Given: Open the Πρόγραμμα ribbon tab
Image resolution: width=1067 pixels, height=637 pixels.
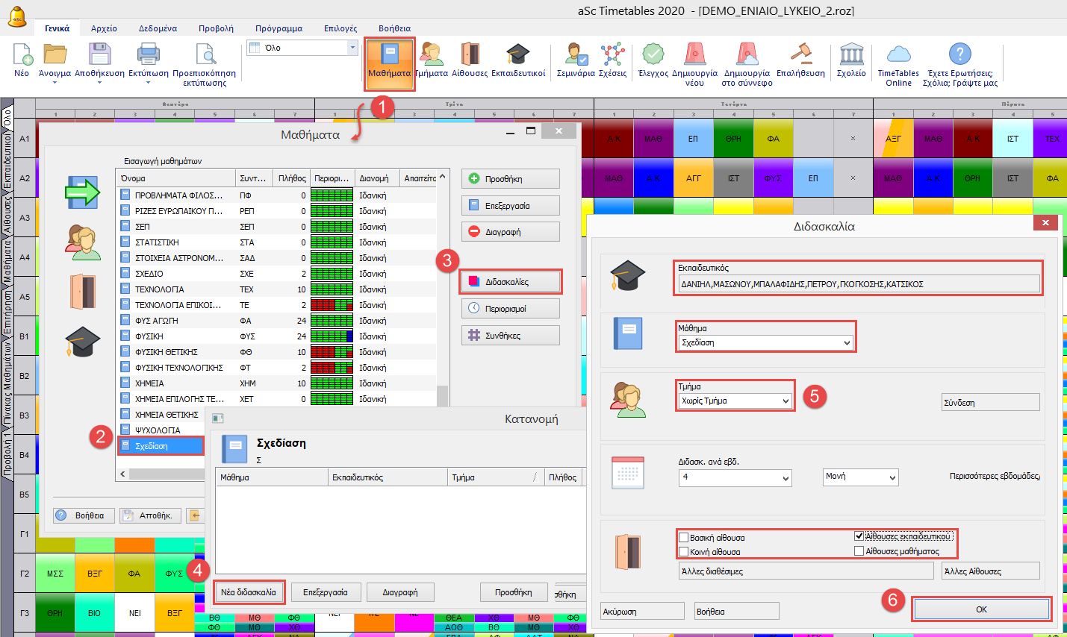Looking at the screenshot, I should tap(279, 28).
